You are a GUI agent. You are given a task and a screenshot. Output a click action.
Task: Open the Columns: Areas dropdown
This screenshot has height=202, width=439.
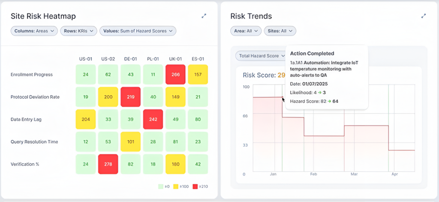34,31
